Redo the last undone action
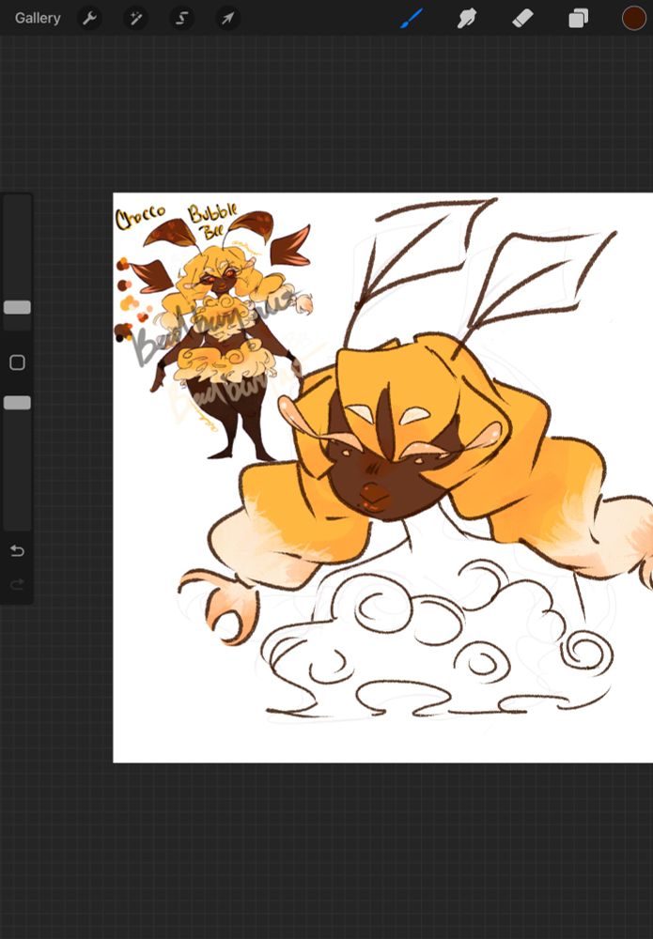Image resolution: width=653 pixels, height=939 pixels. pos(17,583)
